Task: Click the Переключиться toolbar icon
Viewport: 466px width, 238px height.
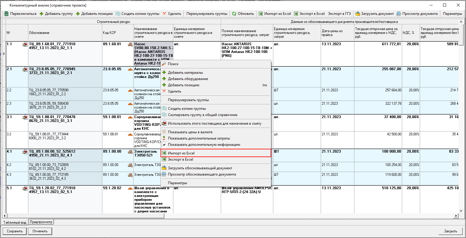Action: coord(6,14)
